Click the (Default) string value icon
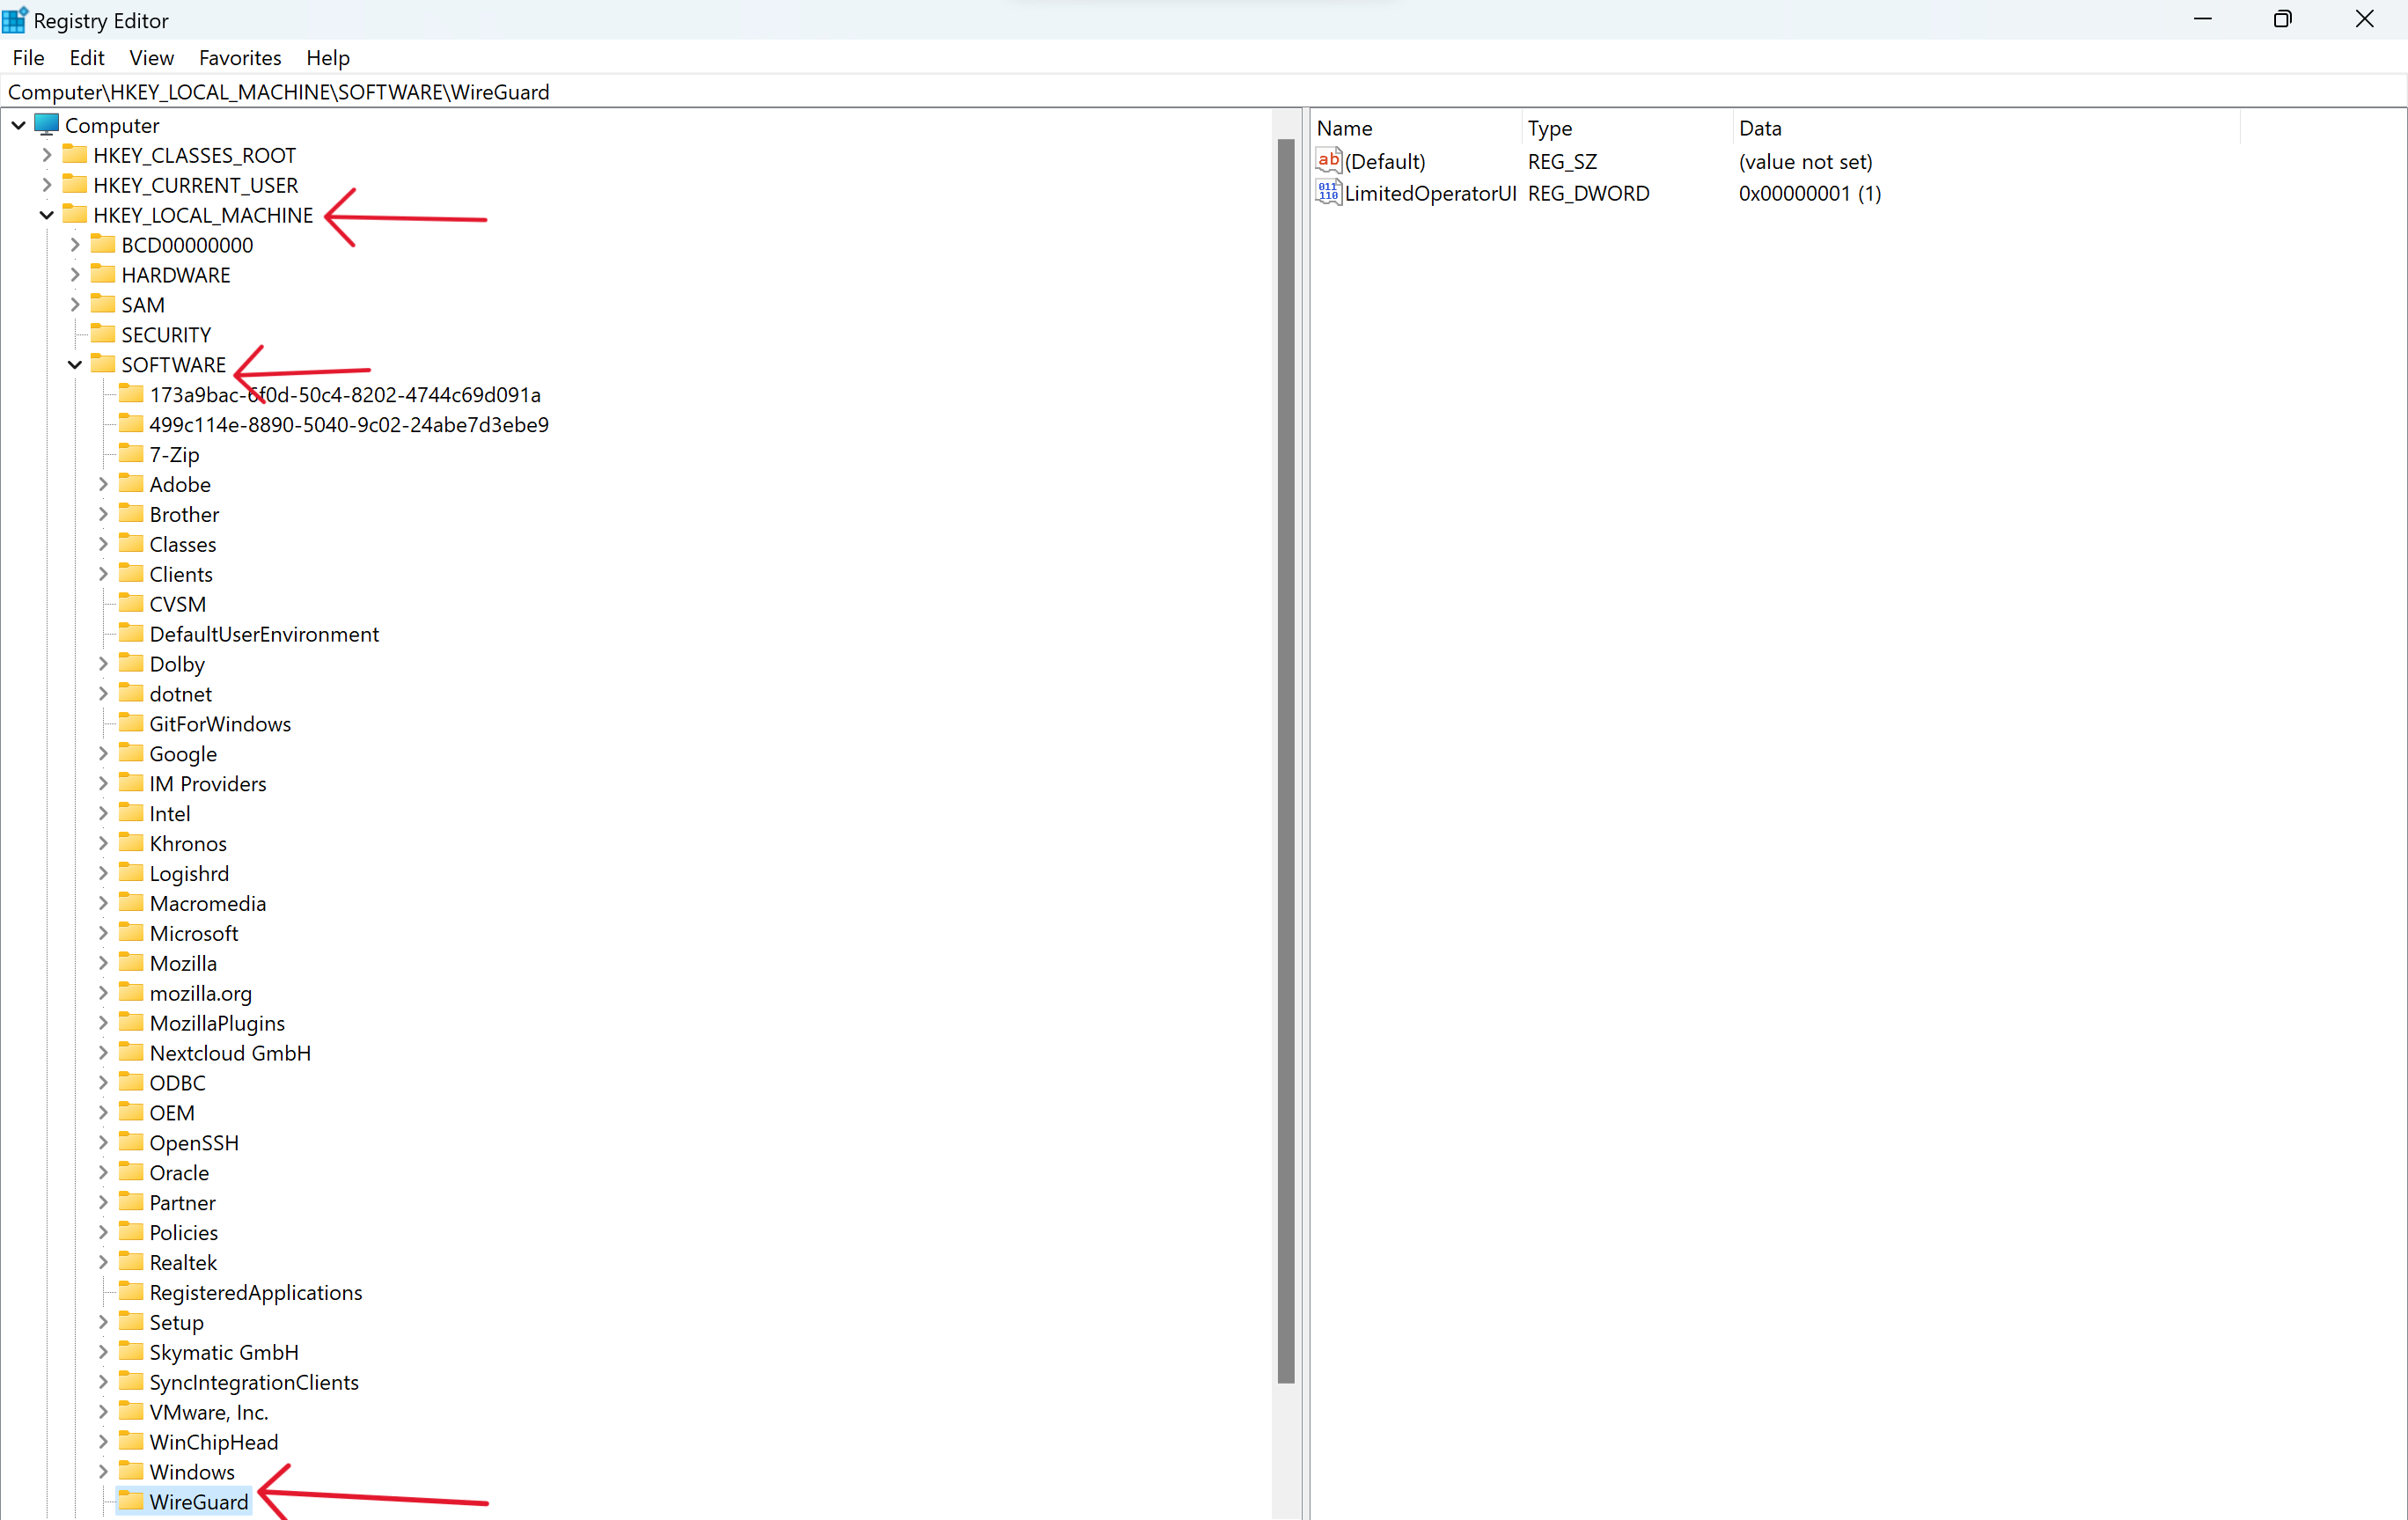This screenshot has width=2408, height=1520. point(1328,160)
